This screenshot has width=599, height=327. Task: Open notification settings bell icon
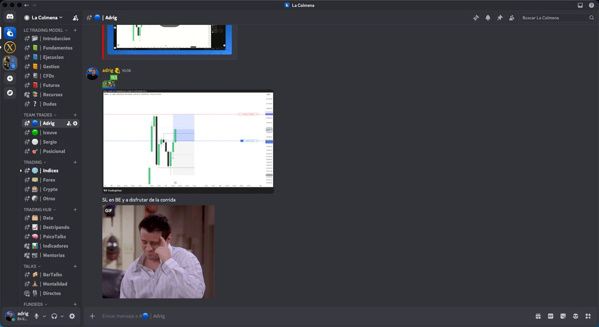(488, 17)
